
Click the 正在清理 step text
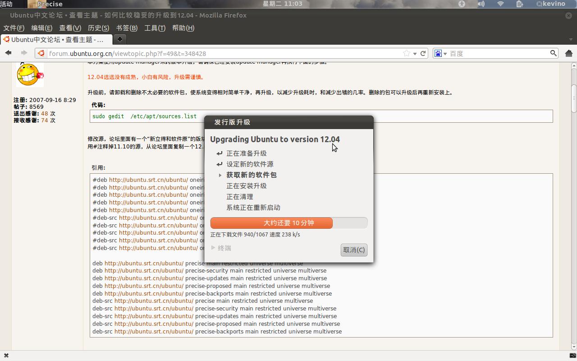240,197
